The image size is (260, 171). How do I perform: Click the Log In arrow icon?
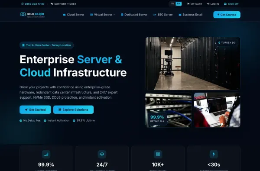point(208,4)
